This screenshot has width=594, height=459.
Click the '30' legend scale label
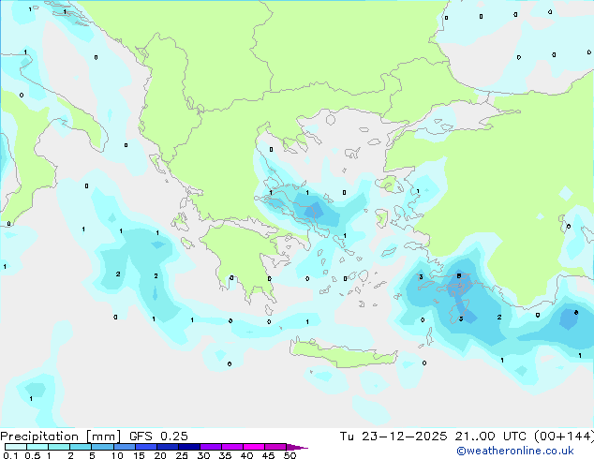[203, 455]
